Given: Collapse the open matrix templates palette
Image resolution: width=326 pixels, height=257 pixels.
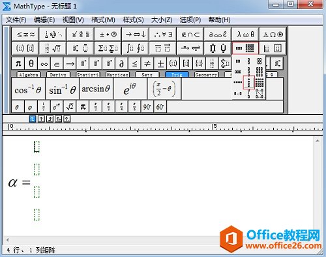Looking at the screenshot, I should [245, 48].
